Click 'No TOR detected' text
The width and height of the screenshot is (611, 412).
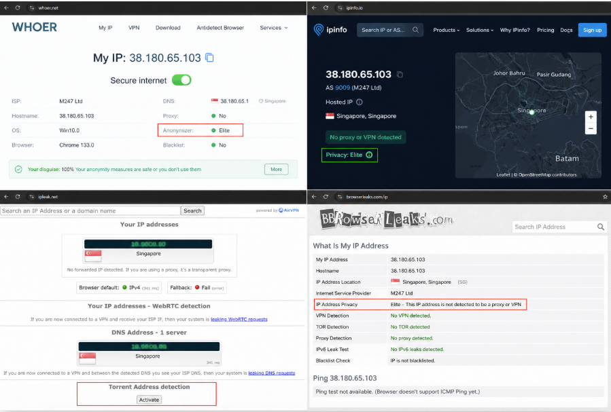pos(410,326)
